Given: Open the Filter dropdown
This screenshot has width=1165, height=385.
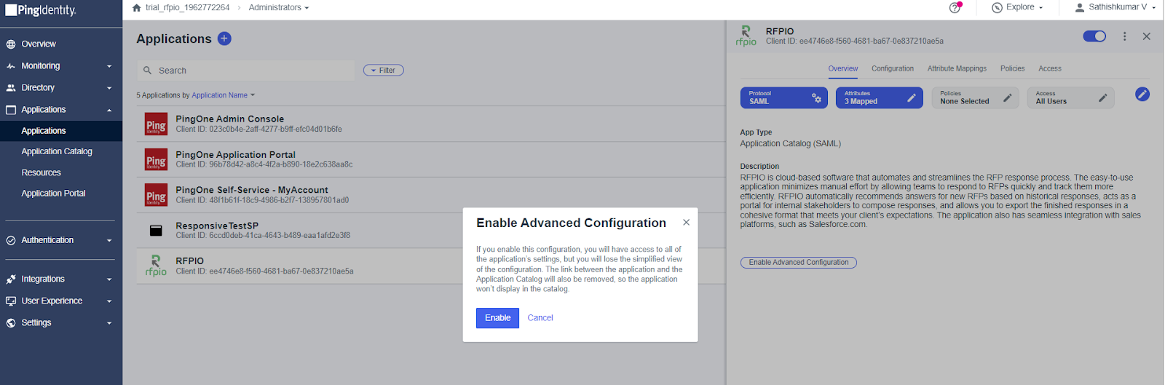Looking at the screenshot, I should click(384, 71).
